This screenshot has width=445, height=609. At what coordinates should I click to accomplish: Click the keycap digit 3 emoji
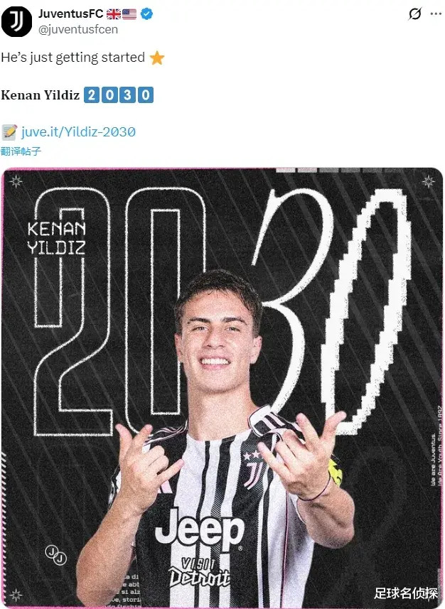128,95
